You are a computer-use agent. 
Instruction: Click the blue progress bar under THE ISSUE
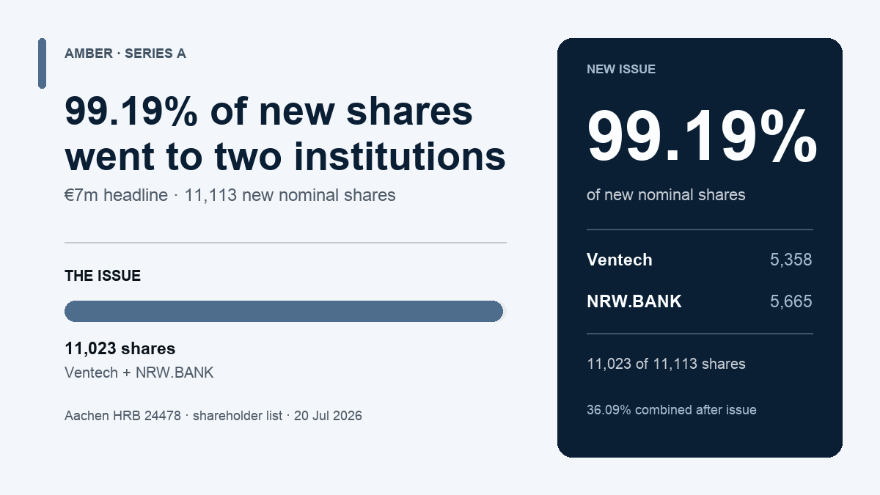point(284,311)
